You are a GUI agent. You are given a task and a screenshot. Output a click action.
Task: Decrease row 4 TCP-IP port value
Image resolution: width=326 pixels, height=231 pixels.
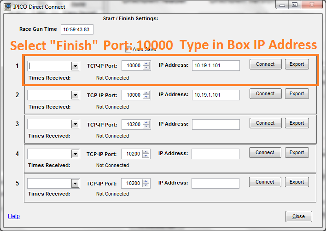point(146,156)
